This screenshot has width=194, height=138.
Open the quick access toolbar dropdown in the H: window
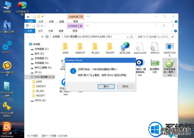tap(42, 16)
